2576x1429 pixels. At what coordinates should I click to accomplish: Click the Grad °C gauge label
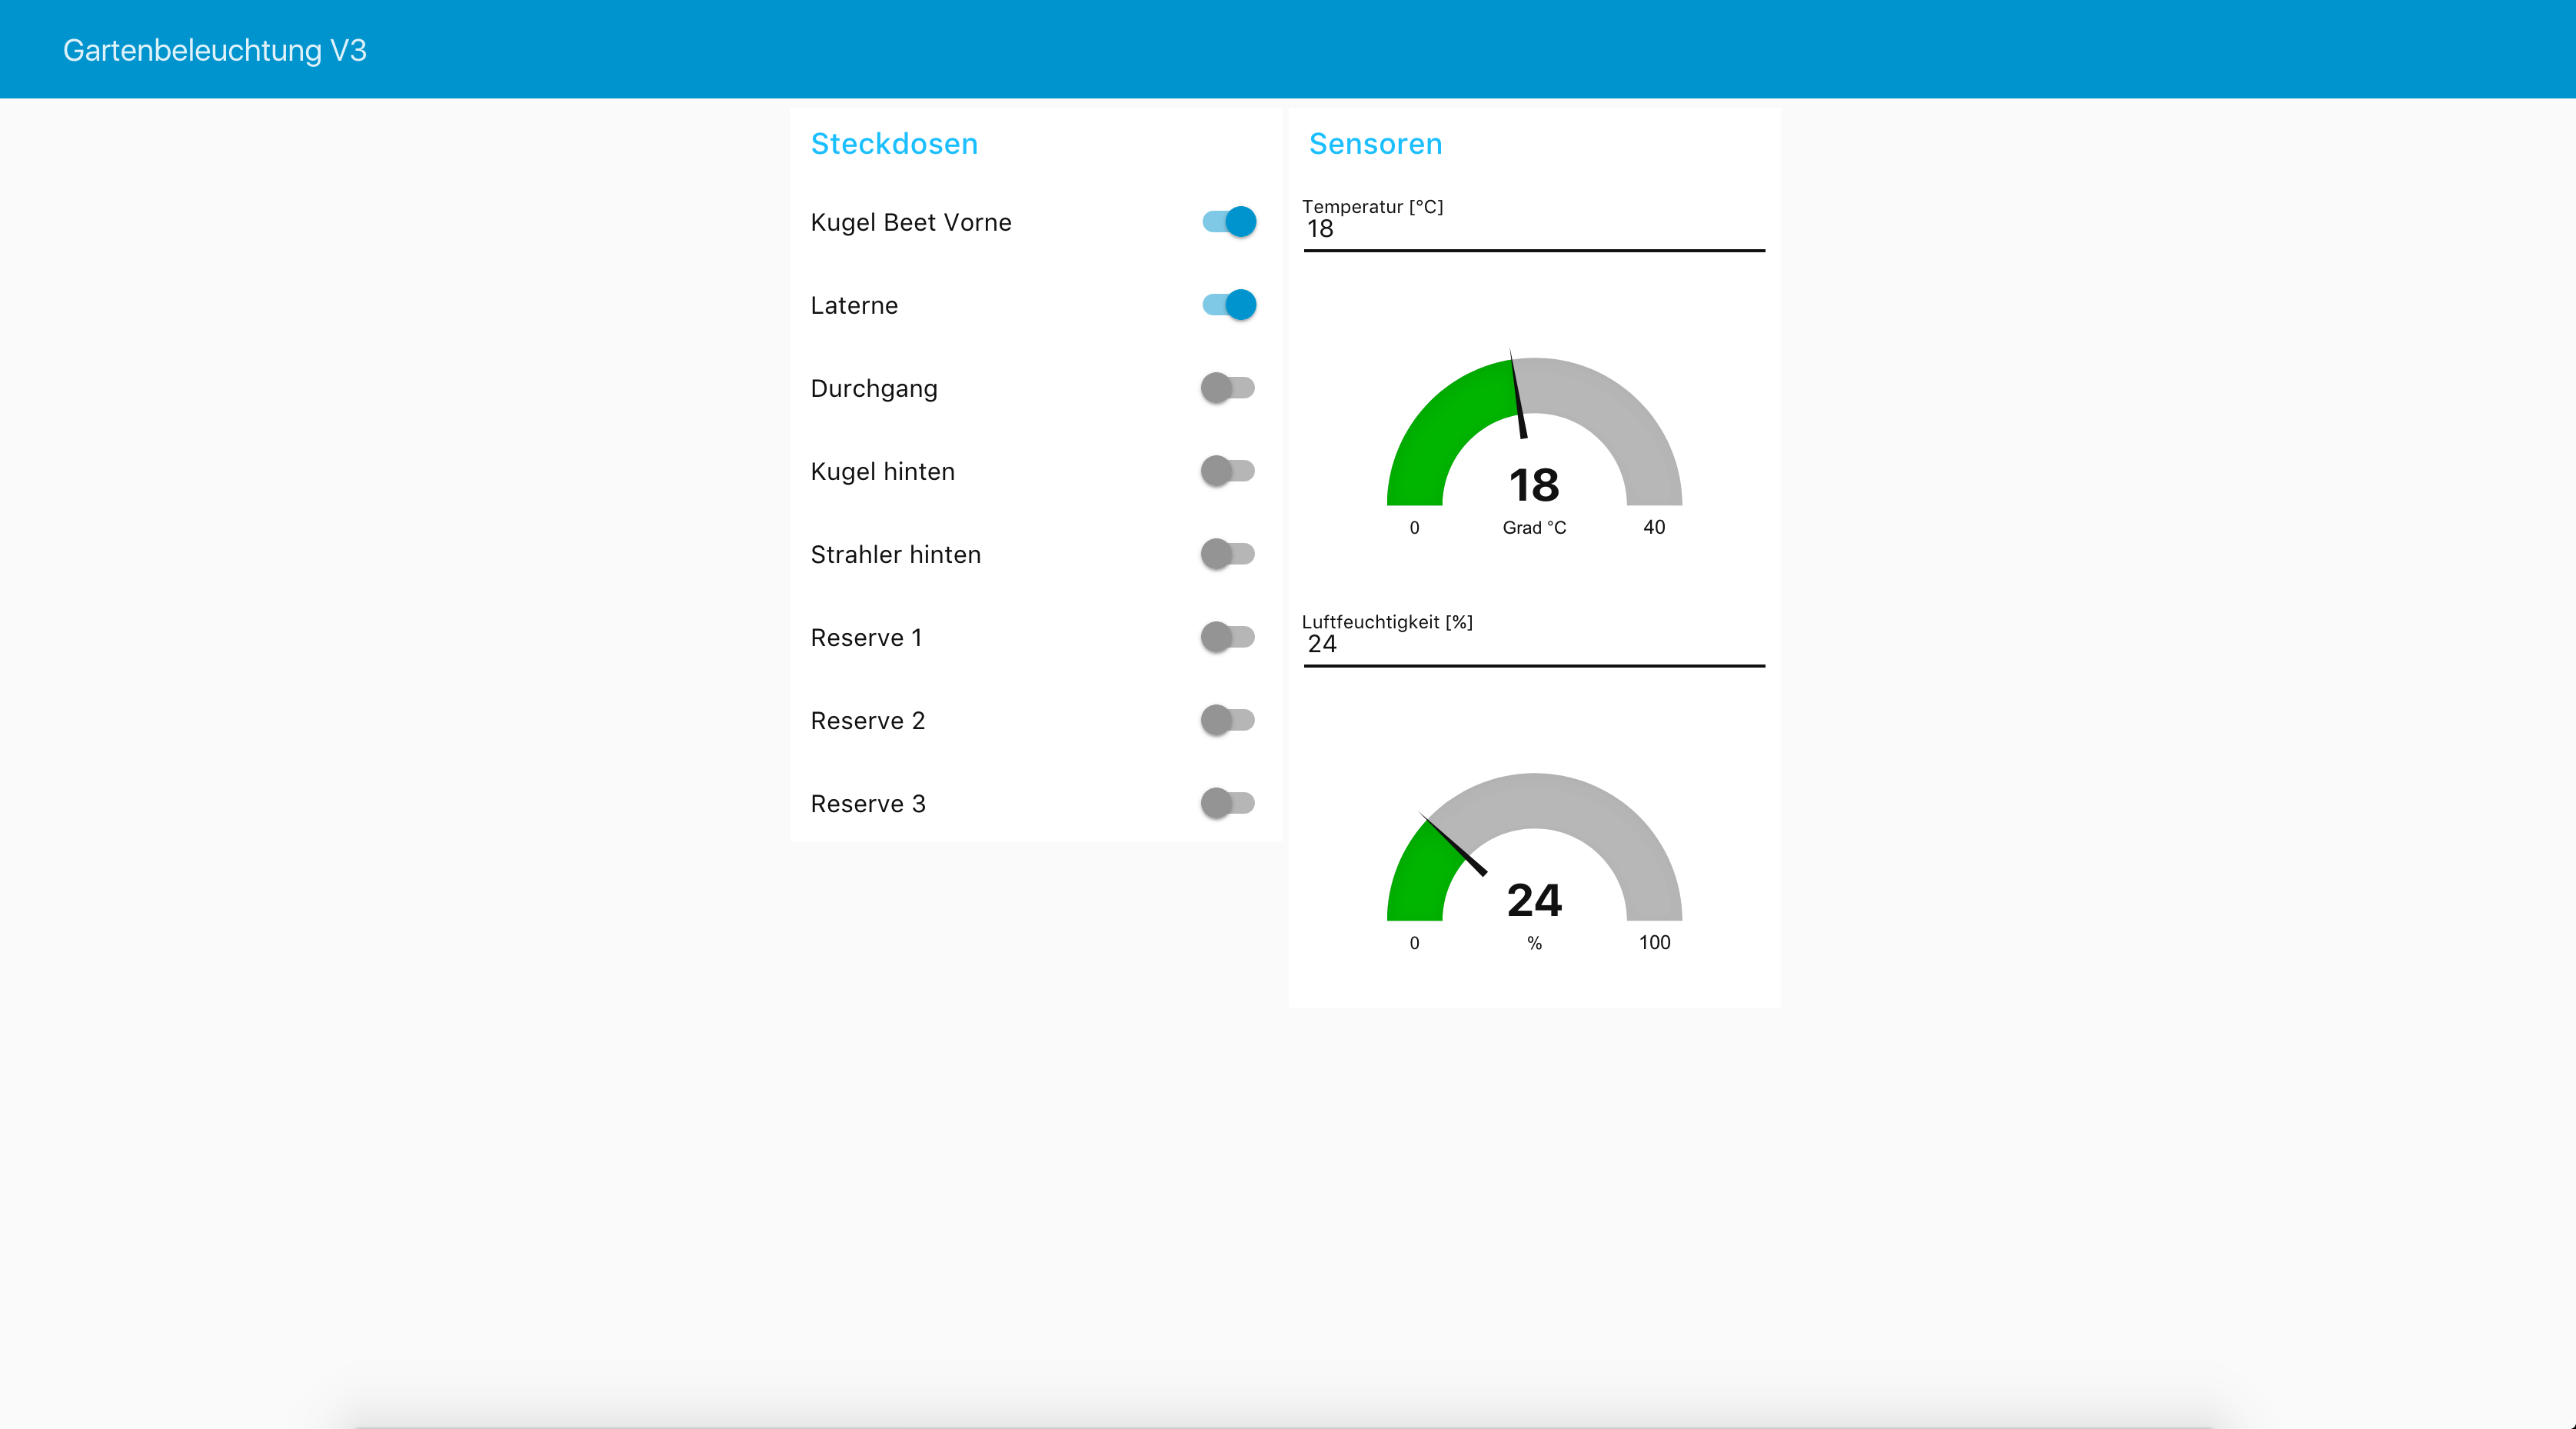(1534, 528)
